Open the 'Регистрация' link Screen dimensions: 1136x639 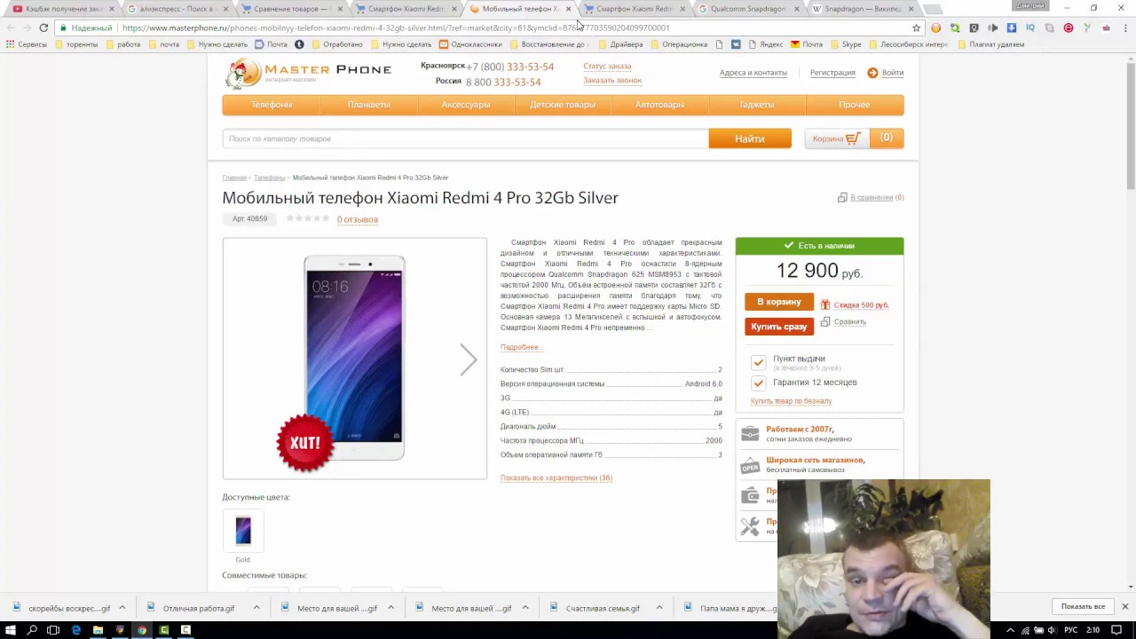(x=832, y=73)
